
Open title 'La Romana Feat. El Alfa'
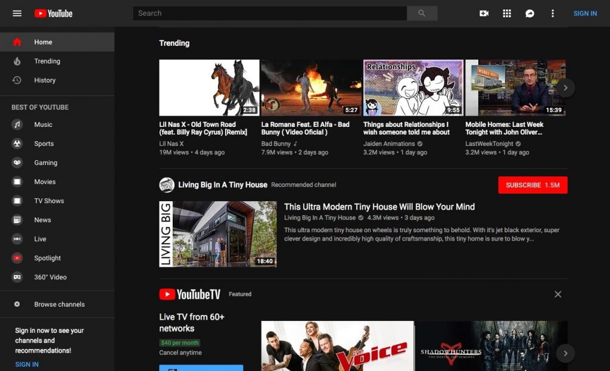coord(306,129)
